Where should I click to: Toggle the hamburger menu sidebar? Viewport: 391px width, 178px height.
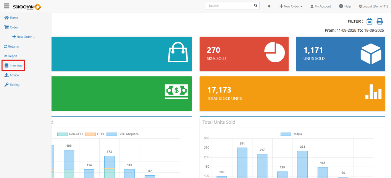tap(6, 6)
